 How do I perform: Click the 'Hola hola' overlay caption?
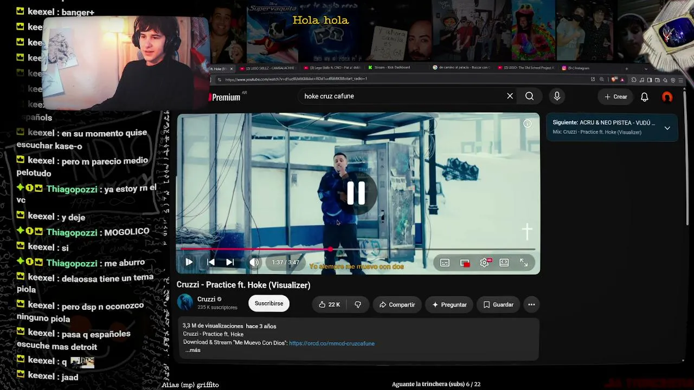coord(320,20)
